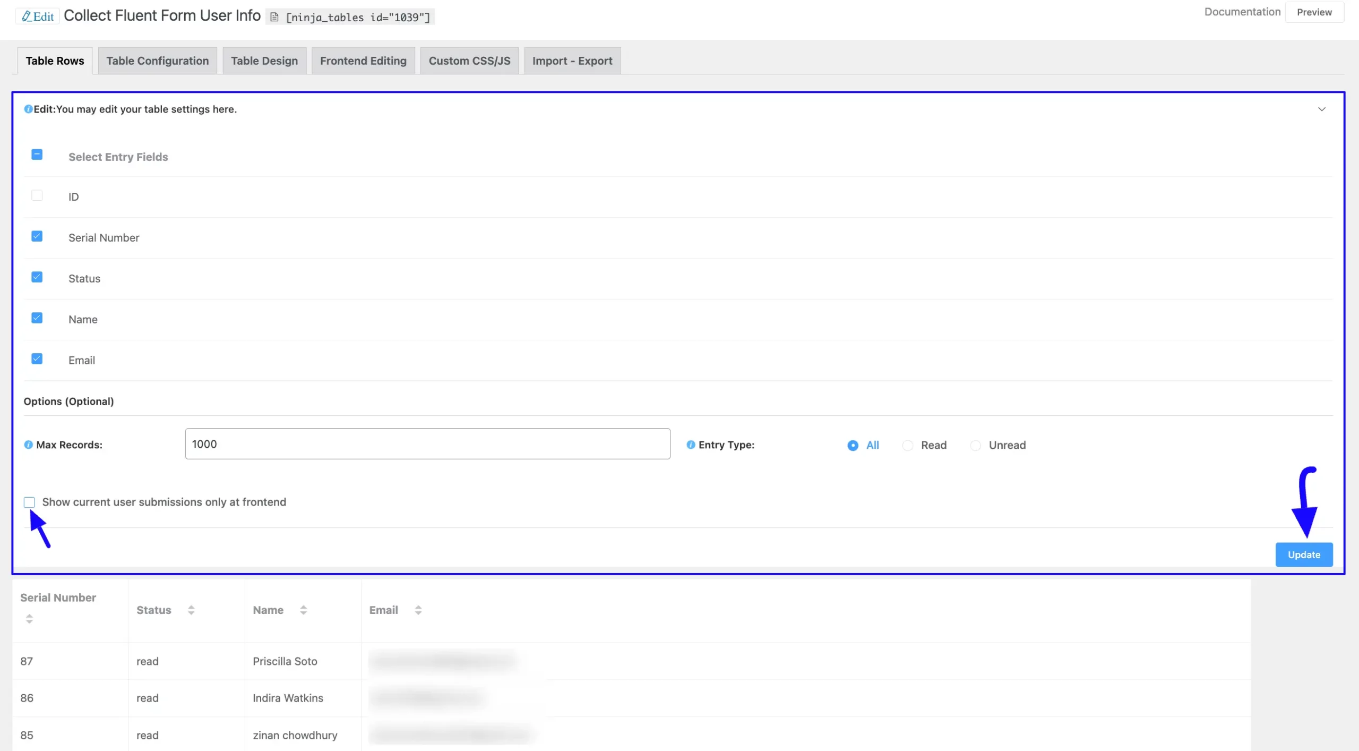
Task: Uncheck the Email field checkbox
Action: (x=37, y=359)
